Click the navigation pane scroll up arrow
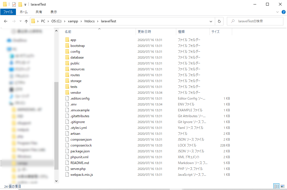 tap(57, 31)
